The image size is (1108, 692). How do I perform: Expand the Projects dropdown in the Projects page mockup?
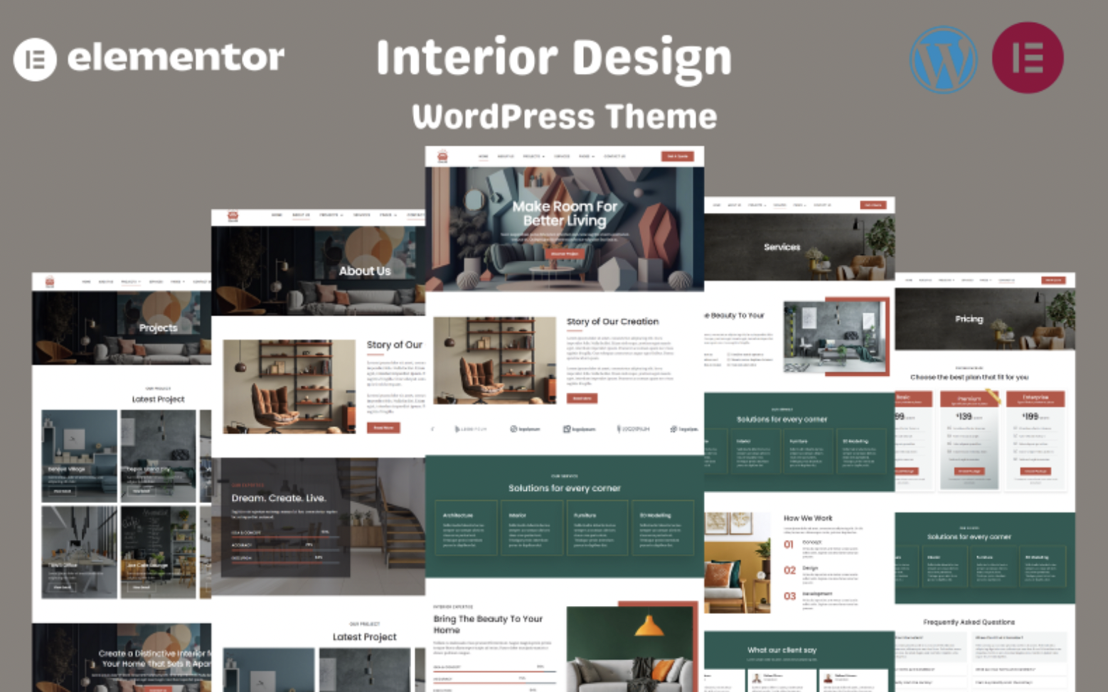(131, 282)
